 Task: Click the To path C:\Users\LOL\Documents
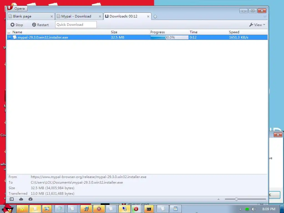point(77,182)
